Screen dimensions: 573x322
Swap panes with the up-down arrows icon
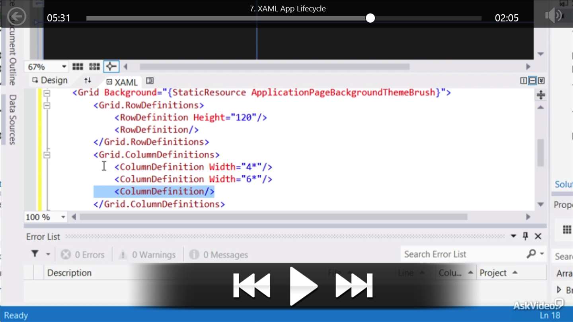pyautogui.click(x=88, y=80)
